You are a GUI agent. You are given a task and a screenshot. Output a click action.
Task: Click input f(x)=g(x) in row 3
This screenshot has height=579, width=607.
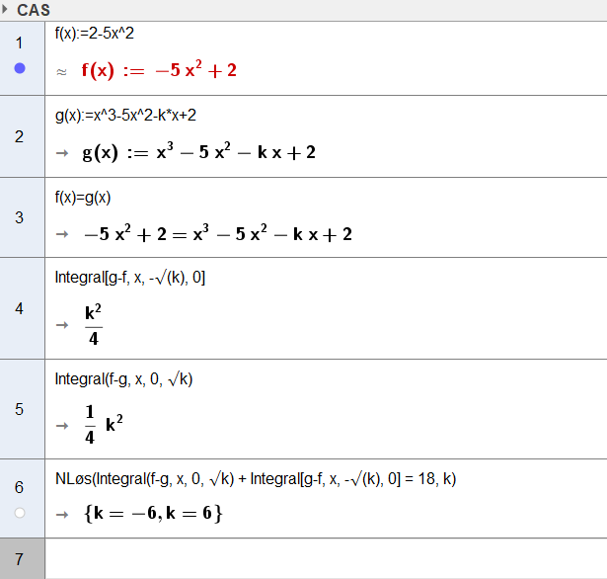point(83,198)
